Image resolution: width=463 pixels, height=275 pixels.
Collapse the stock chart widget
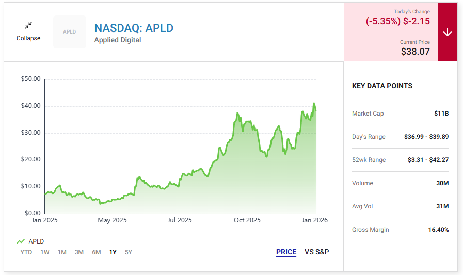tap(28, 31)
